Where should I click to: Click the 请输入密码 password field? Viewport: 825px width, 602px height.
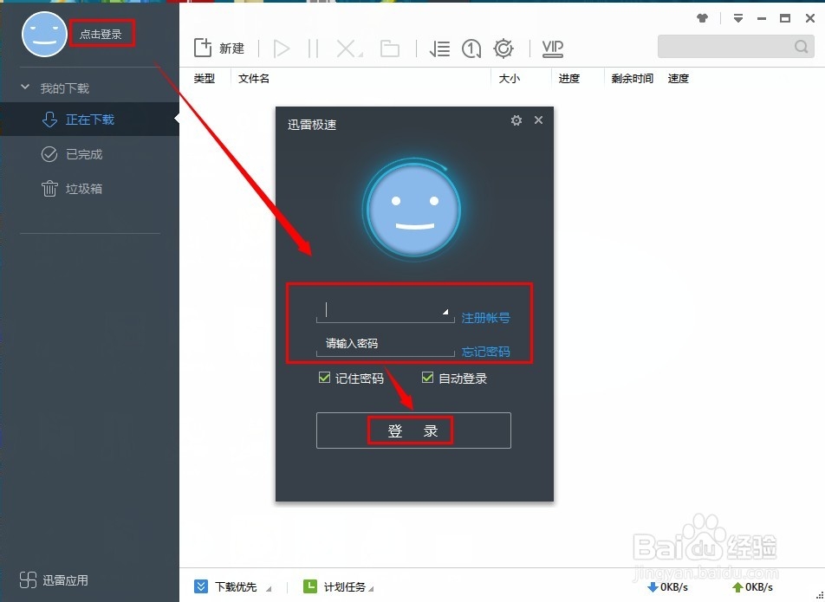(385, 344)
